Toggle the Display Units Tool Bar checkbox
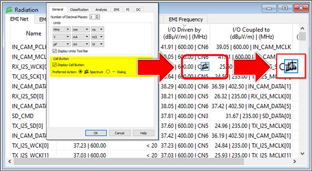This screenshot has height=171, width=312. (x=54, y=51)
